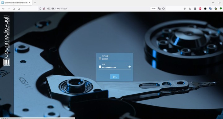
Task: Show password with the eye icon
Action: click(129, 67)
